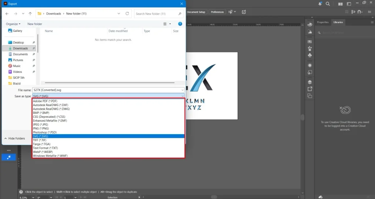This screenshot has width=375, height=199.
Task: Open Asset Export panel icon
Action: pyautogui.click(x=310, y=89)
